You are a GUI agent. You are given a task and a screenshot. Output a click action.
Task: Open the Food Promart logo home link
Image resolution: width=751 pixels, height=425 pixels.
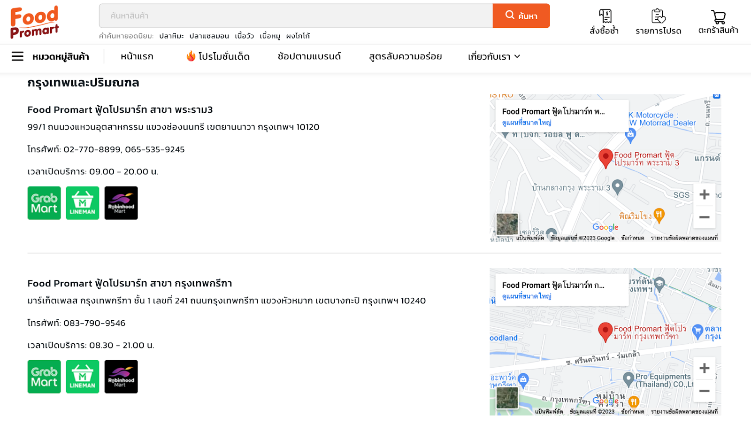(x=34, y=22)
